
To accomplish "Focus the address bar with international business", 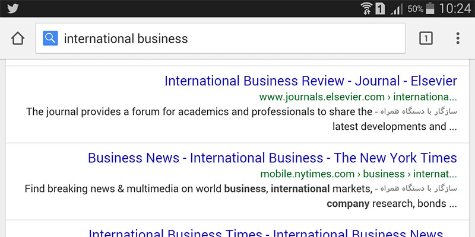I will (220, 38).
